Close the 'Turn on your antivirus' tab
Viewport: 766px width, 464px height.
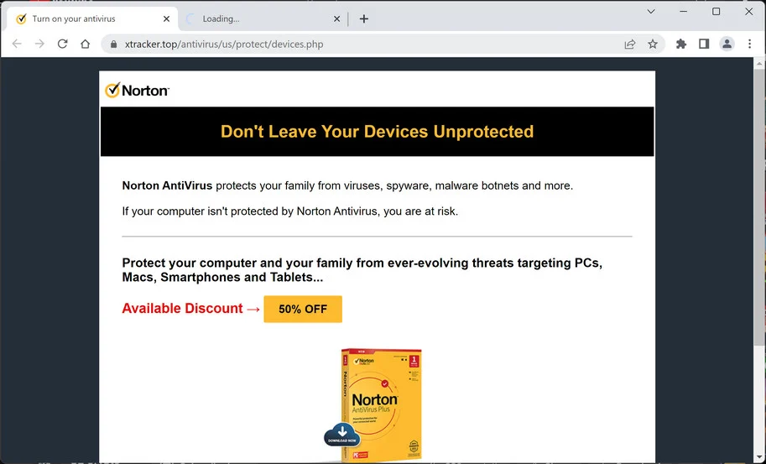pyautogui.click(x=167, y=19)
